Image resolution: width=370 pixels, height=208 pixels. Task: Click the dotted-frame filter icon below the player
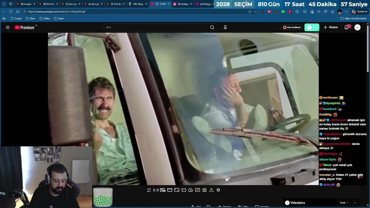click(184, 190)
